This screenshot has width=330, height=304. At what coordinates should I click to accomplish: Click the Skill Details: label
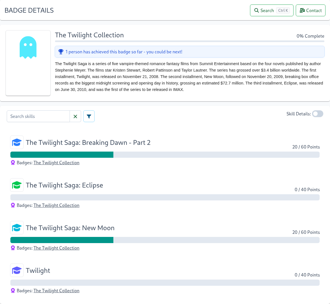coord(299,114)
